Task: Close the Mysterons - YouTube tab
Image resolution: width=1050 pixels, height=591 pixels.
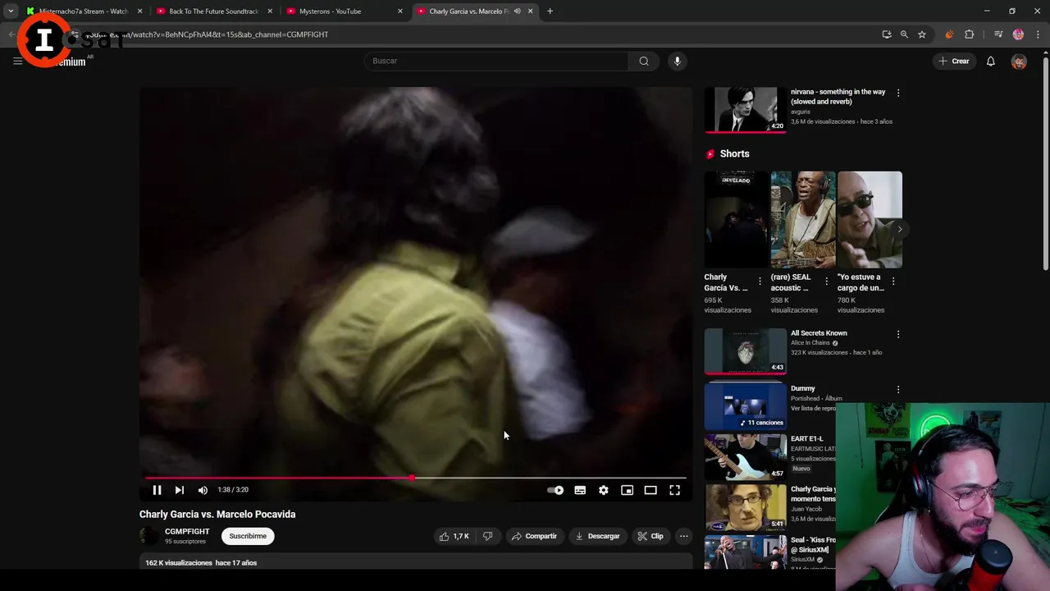Action: (400, 11)
